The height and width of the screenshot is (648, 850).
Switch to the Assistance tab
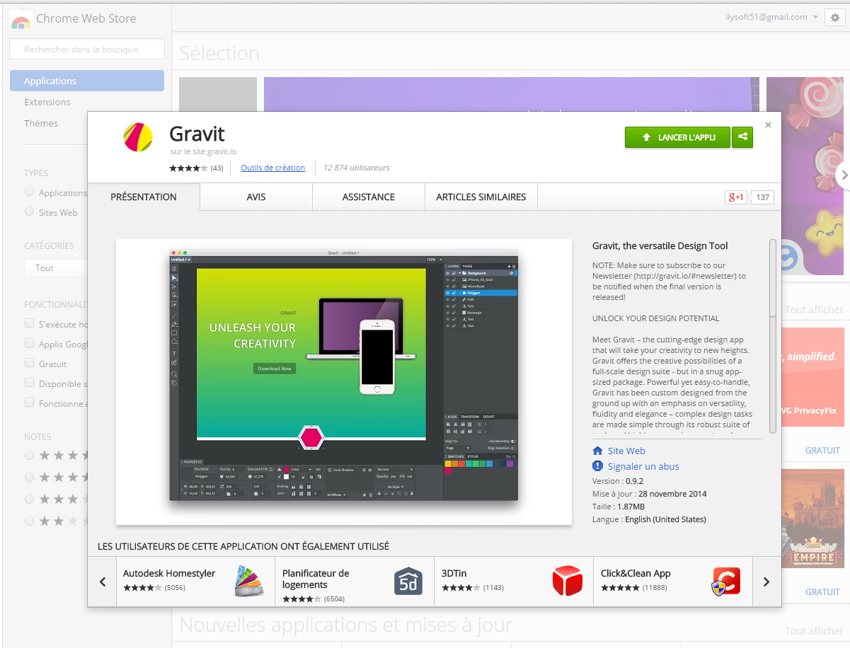tap(369, 197)
